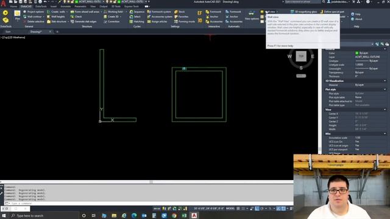Click the Select cycle tool
The image size is (390, 219).
click(x=135, y=16)
